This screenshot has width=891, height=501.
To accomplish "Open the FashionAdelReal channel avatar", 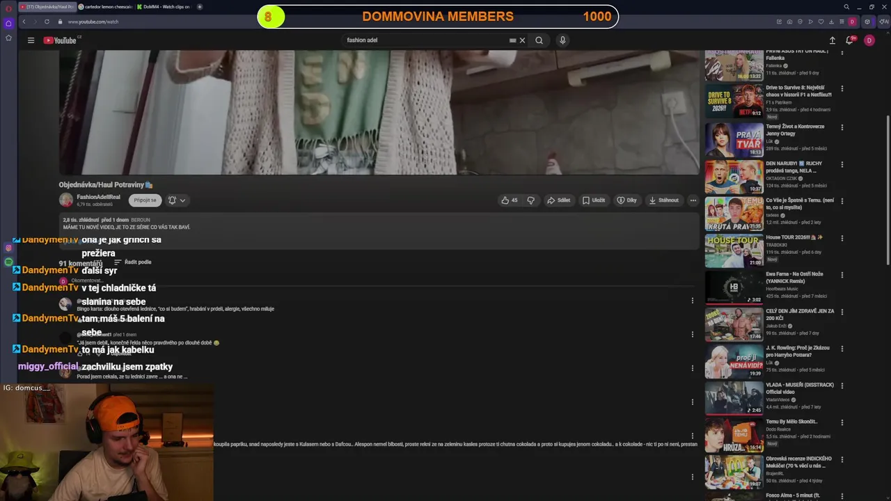I will [66, 200].
